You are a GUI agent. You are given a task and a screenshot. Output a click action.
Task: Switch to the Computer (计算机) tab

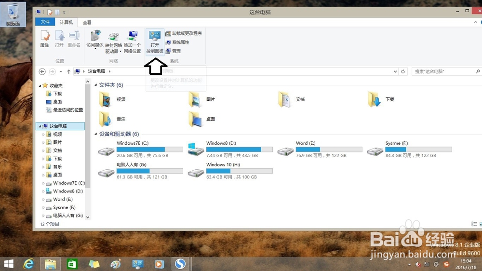[x=66, y=22]
